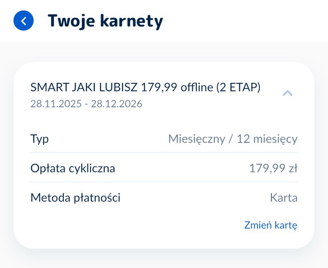The image size is (328, 268).
Task: Click the empty header area right of Twoje karnety
Action: (246, 21)
